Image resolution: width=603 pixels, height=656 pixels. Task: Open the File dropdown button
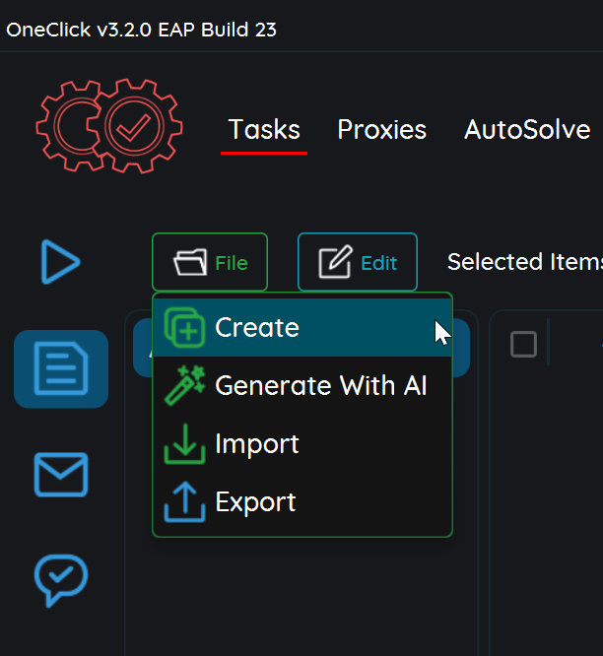click(x=210, y=262)
